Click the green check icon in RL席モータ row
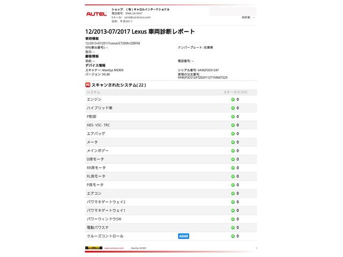Image resolution: width=343 pixels, height=257 pixels. [233, 176]
